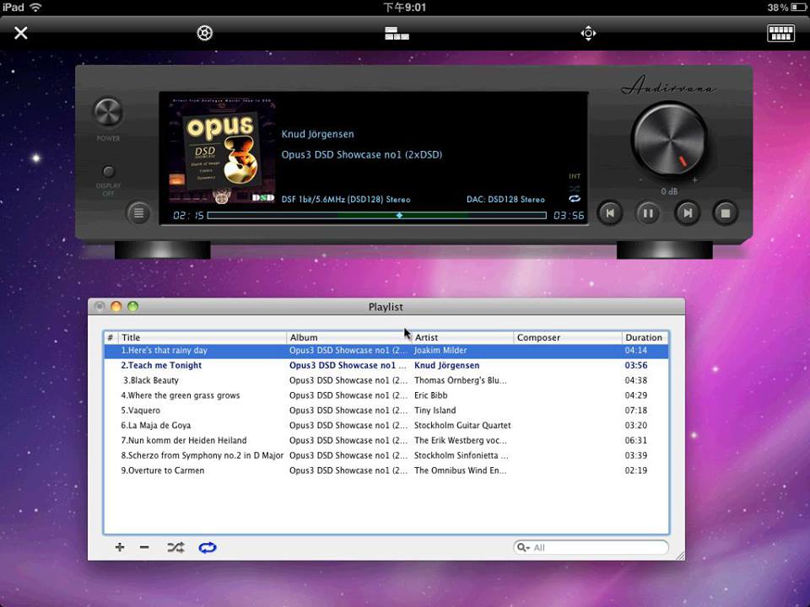Skip to the next track
Image resolution: width=810 pixels, height=607 pixels.
click(687, 212)
